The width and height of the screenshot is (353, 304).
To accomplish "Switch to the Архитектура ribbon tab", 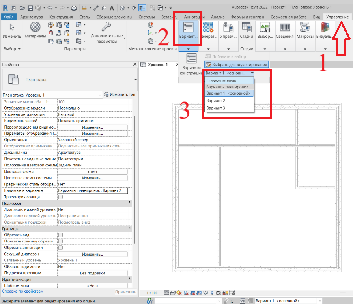I will pos(32,17).
